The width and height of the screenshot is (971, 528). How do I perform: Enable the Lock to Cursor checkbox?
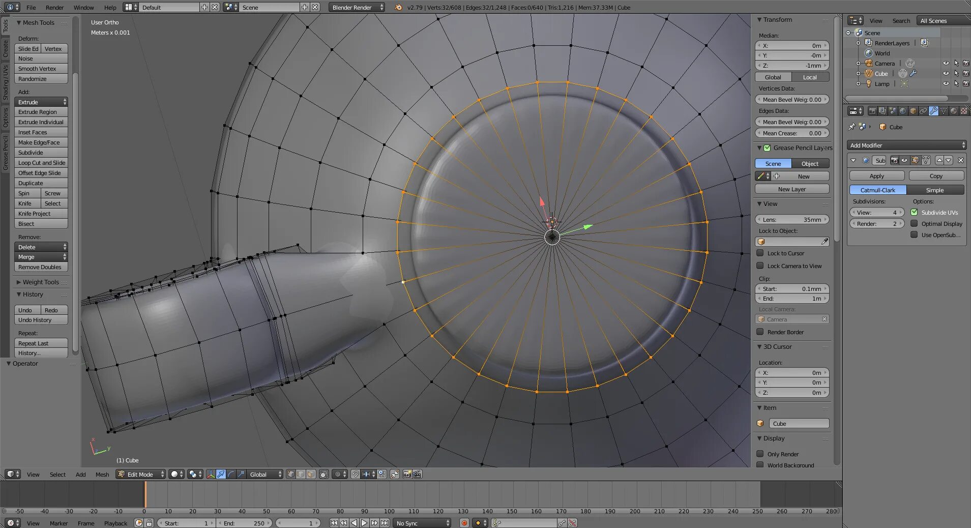point(760,253)
